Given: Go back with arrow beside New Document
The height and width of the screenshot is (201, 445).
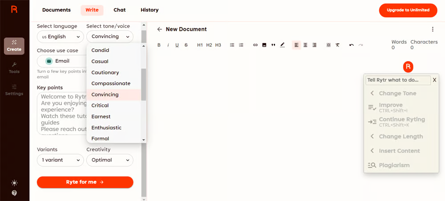Looking at the screenshot, I should (x=159, y=29).
